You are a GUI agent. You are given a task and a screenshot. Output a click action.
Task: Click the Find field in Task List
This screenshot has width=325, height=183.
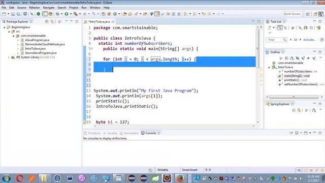pos(276,40)
